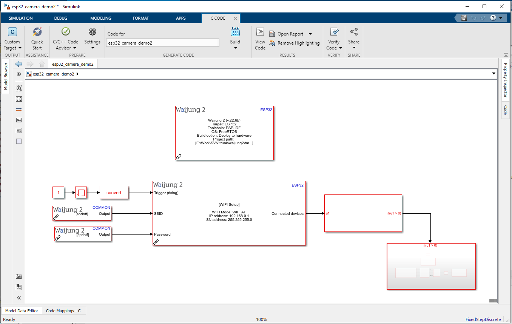
Task: Expand the Share dropdown arrow
Action: click(354, 48)
